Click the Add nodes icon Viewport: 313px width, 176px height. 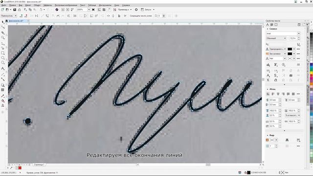22,16
